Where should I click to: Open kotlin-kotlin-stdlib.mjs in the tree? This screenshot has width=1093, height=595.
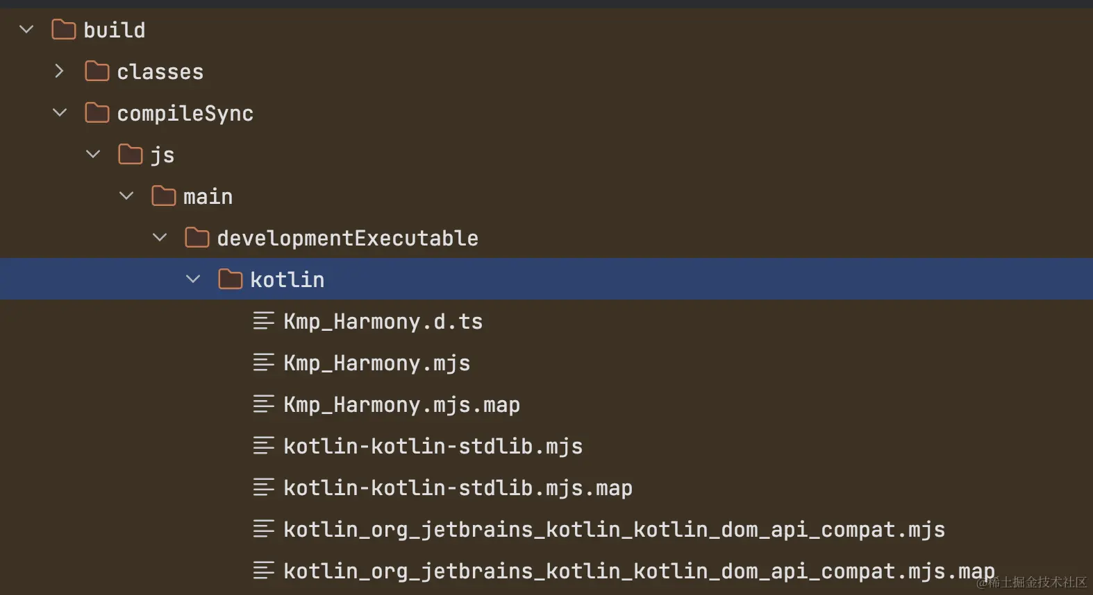(x=433, y=447)
